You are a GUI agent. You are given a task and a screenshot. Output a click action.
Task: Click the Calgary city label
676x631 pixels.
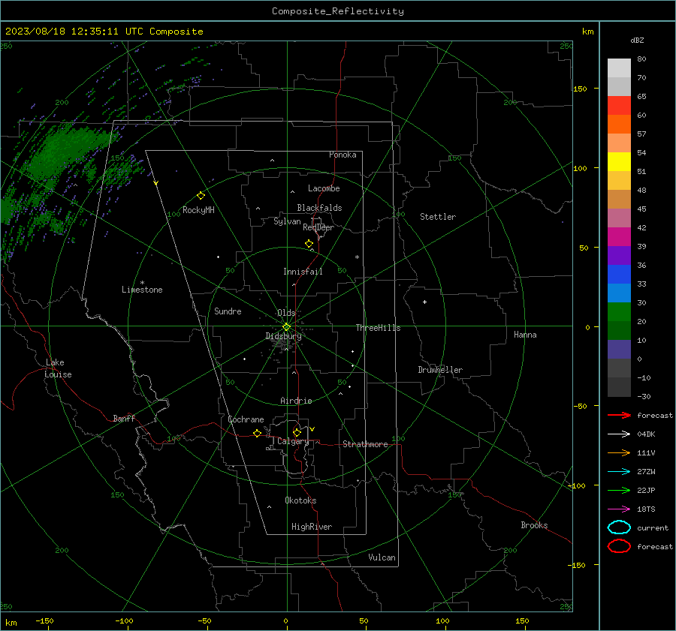(293, 441)
